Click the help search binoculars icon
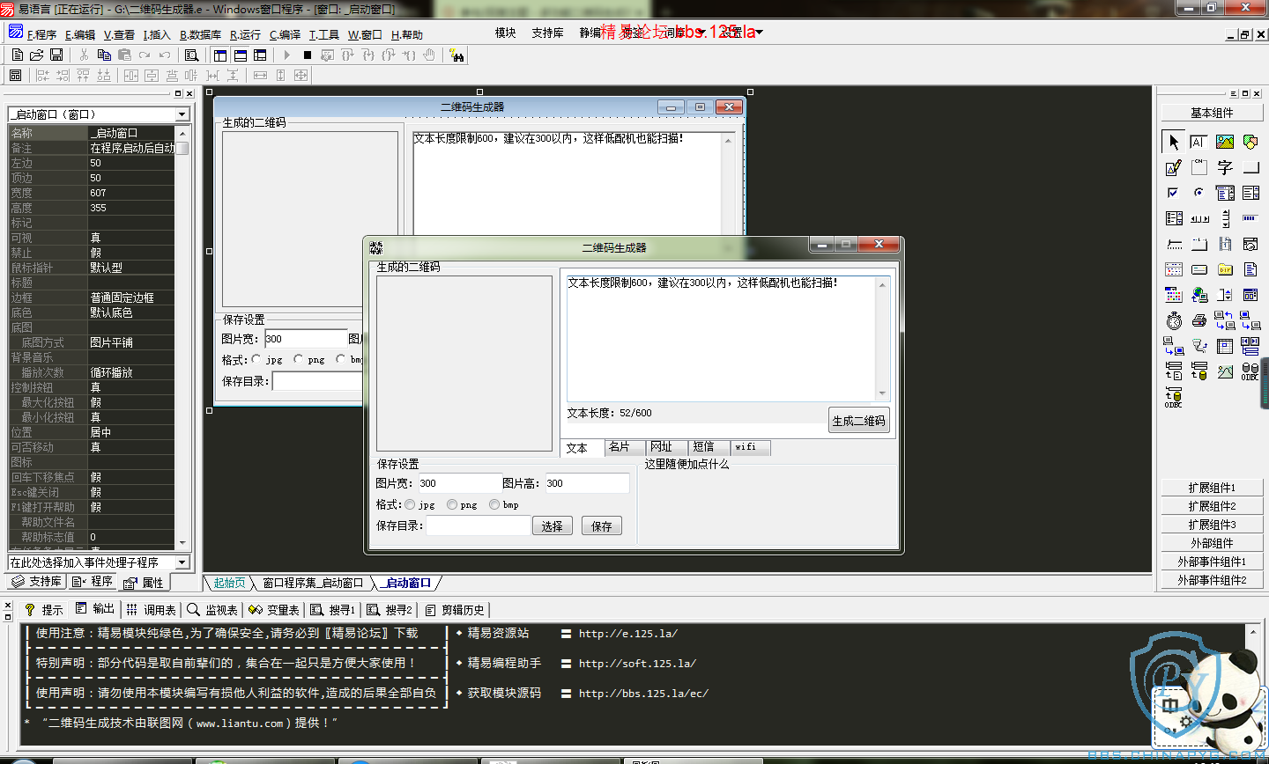This screenshot has height=764, width=1269. (x=456, y=55)
